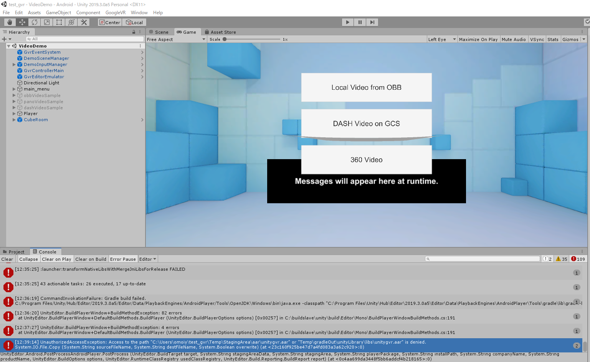The width and height of the screenshot is (590, 362).
Task: Click DASH Video on GCS button
Action: [366, 123]
